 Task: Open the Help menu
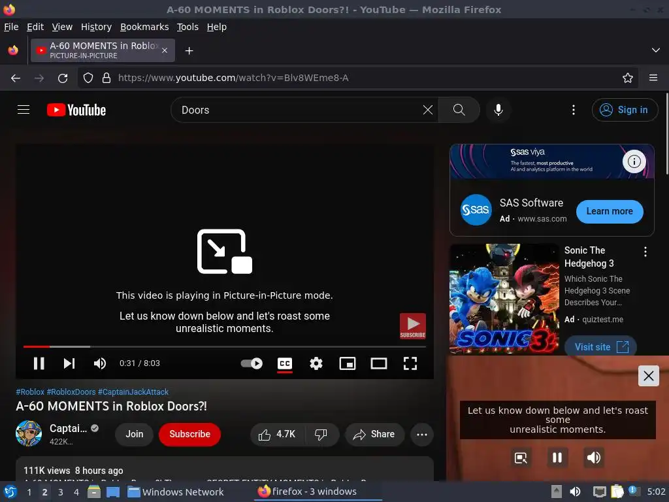216,27
